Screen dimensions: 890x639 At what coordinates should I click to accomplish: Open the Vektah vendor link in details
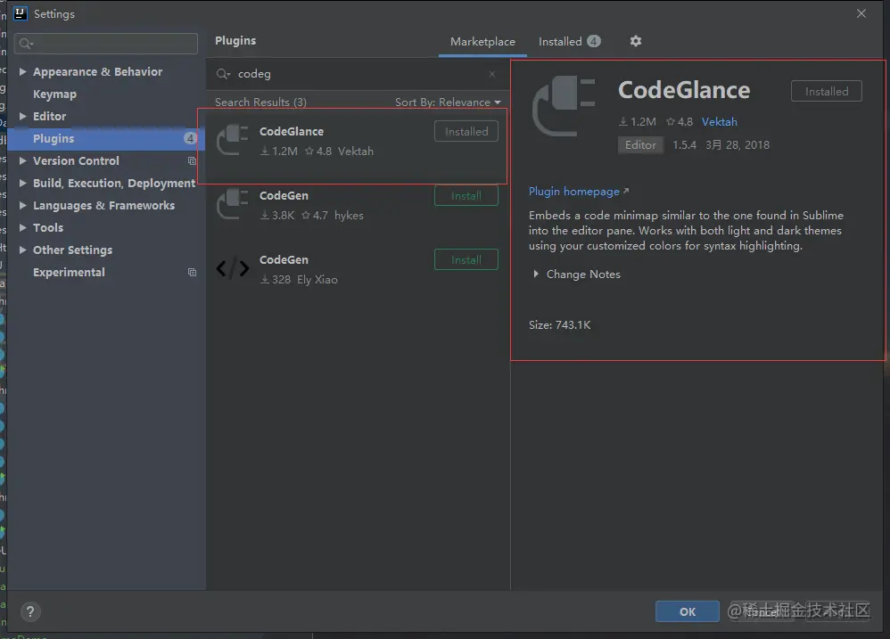[719, 122]
